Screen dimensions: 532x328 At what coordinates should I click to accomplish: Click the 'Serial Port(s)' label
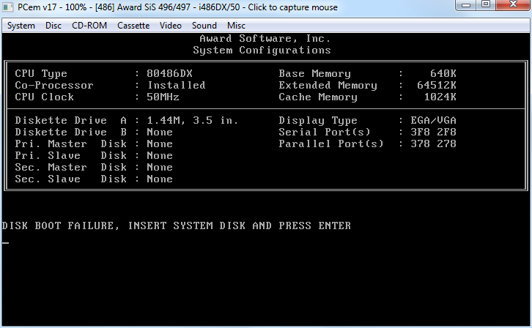point(325,132)
